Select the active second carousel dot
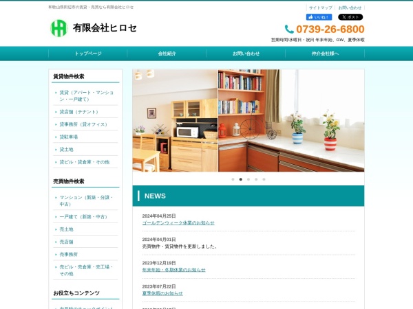The image size is (413, 309). pos(240,179)
